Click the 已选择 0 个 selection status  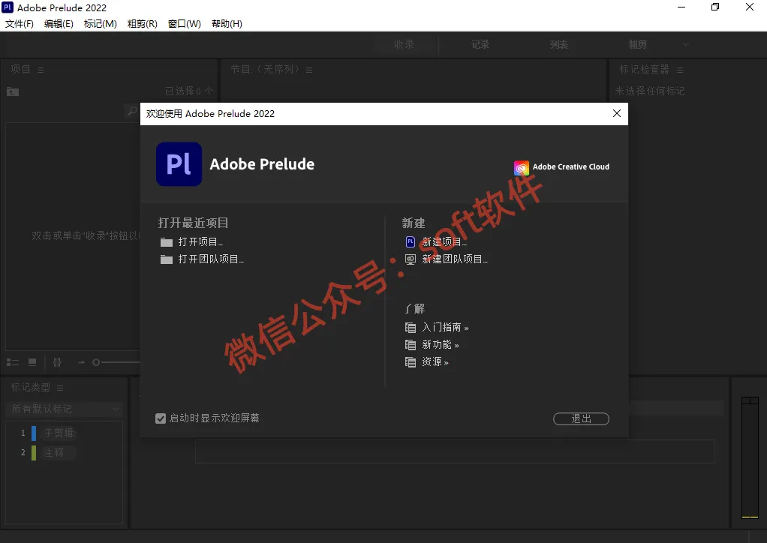point(189,91)
